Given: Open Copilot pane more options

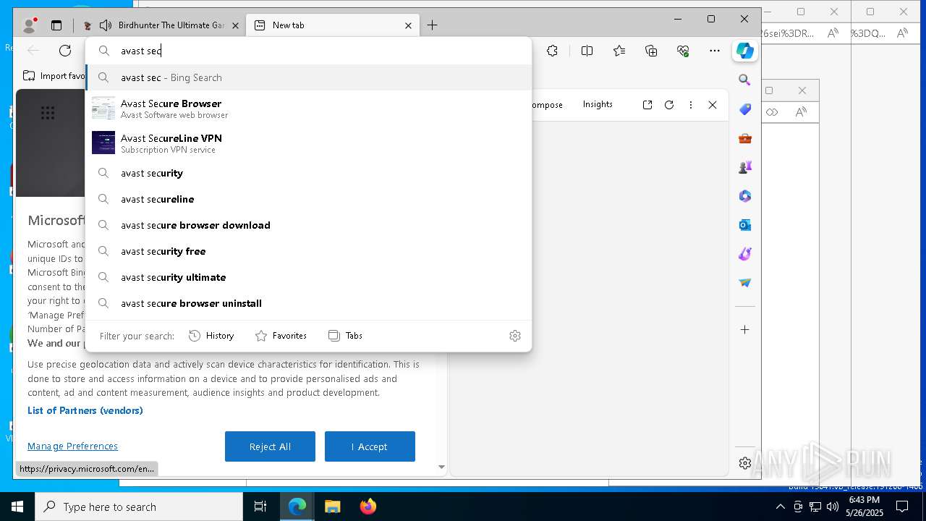Looking at the screenshot, I should coord(691,105).
